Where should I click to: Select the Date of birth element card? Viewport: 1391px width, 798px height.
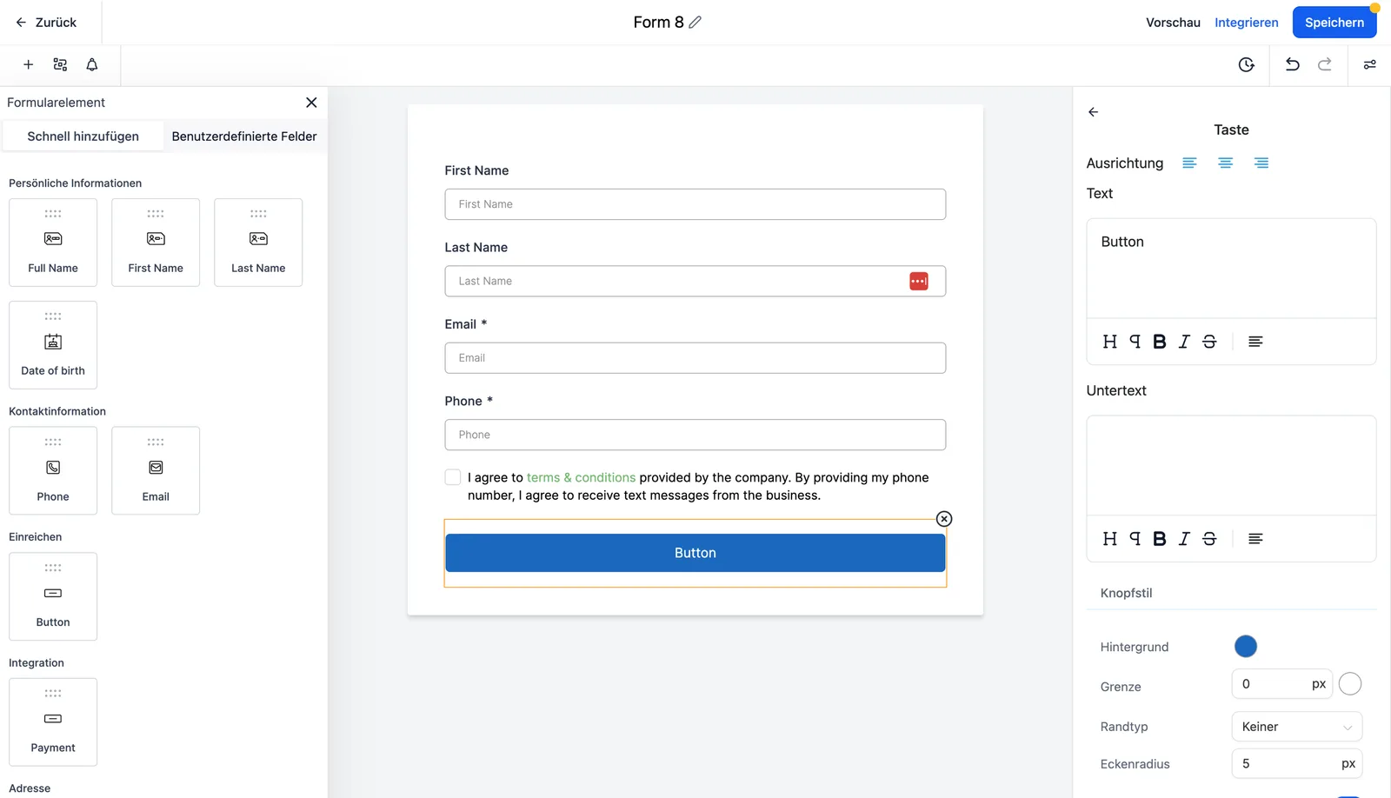(53, 345)
